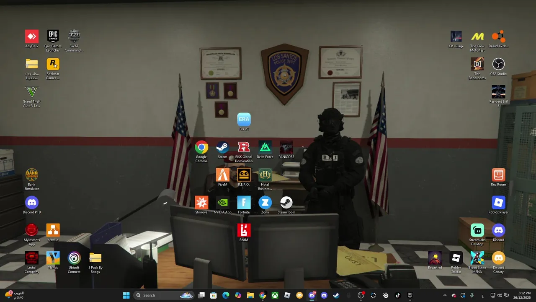
Task: Open the Windows Start menu
Action: (126, 295)
